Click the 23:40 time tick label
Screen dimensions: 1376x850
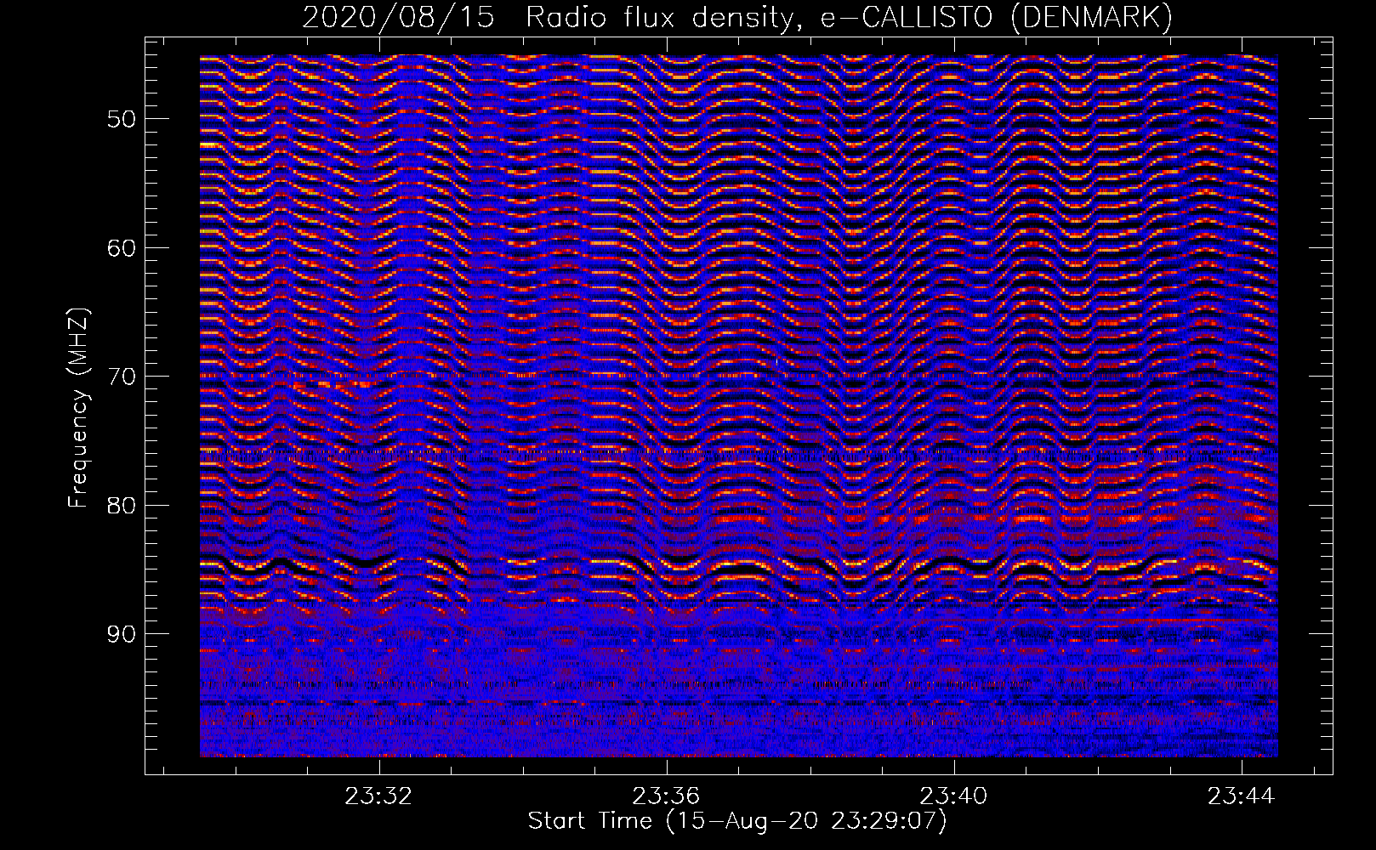(x=954, y=796)
